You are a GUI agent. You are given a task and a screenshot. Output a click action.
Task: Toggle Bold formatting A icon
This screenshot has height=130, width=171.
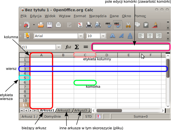click(112, 36)
